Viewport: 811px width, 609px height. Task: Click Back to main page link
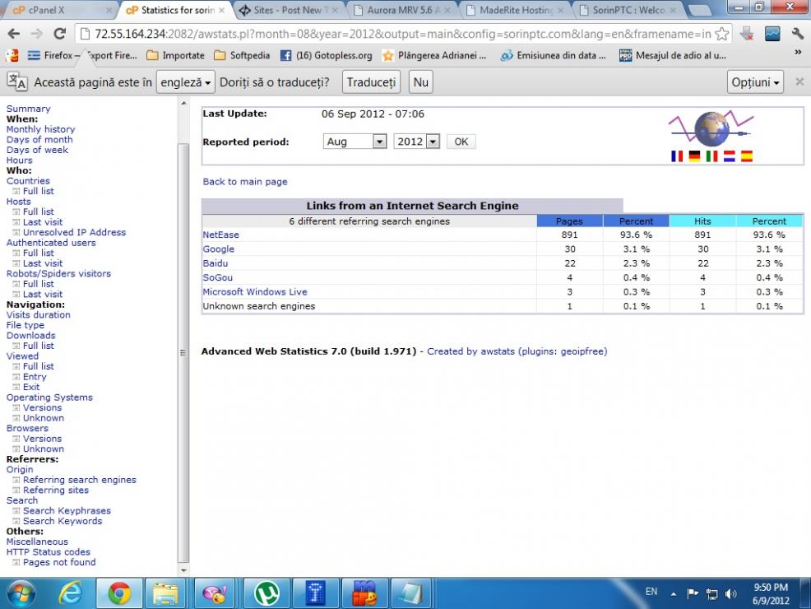point(244,182)
